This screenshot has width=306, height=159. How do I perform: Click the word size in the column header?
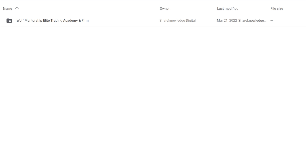point(280,9)
